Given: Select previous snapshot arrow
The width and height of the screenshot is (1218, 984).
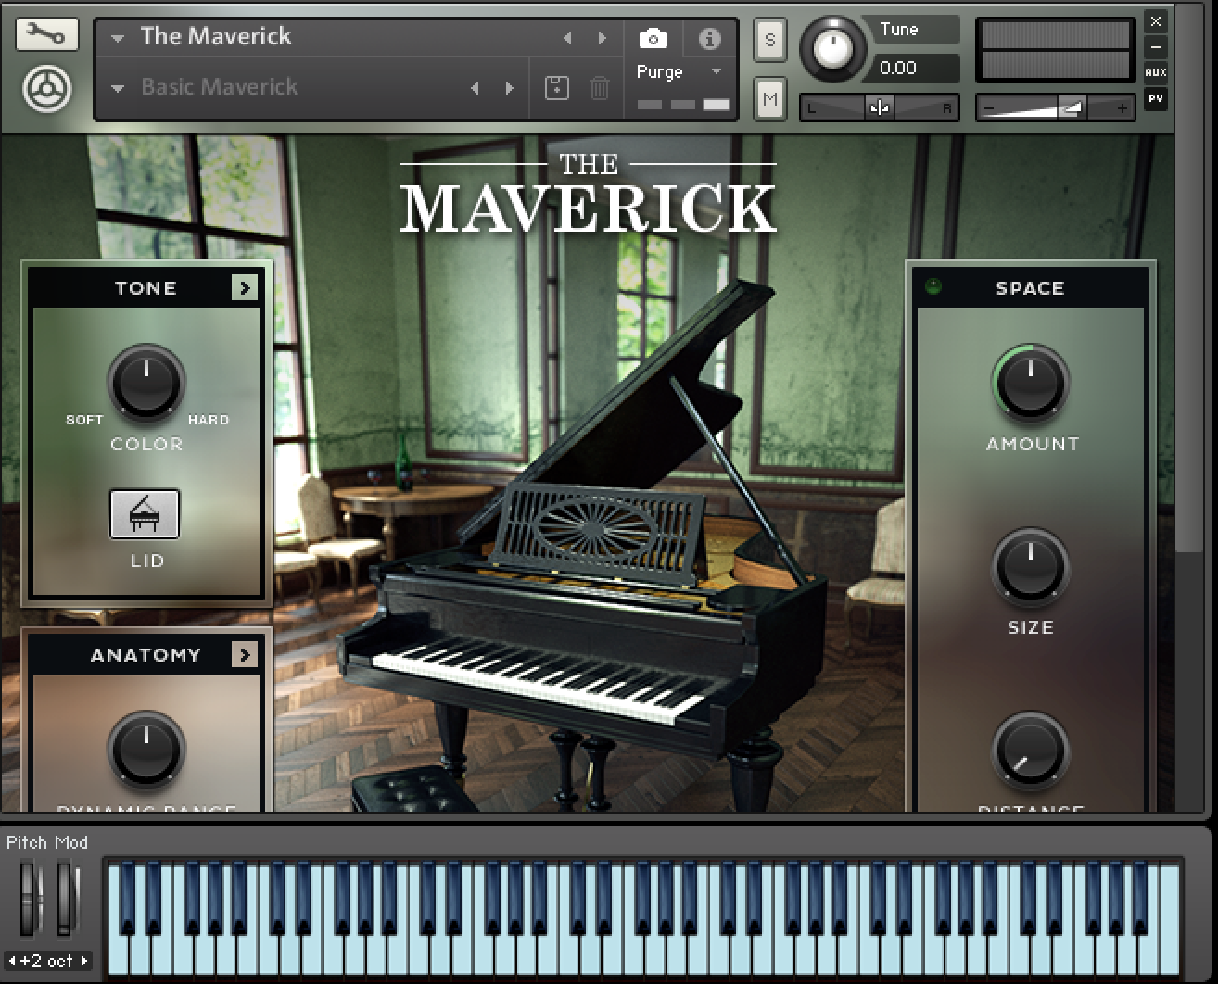Looking at the screenshot, I should click(475, 88).
